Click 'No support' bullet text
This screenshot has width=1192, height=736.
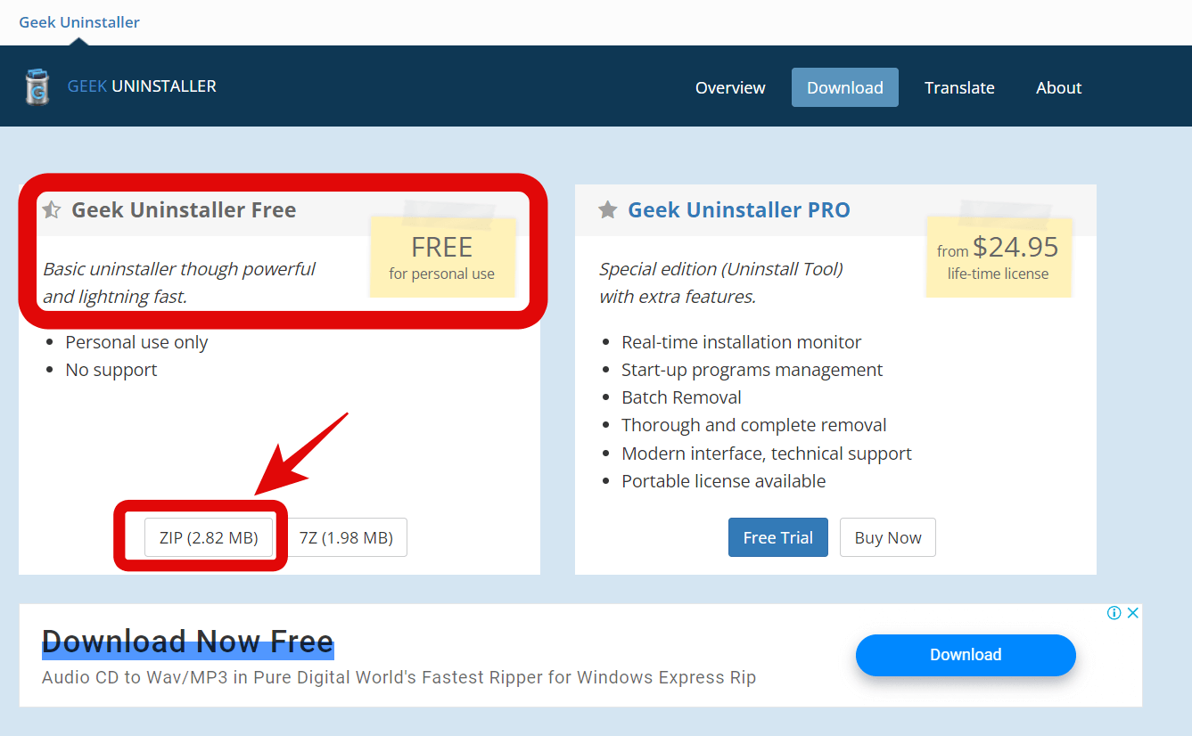tap(111, 370)
